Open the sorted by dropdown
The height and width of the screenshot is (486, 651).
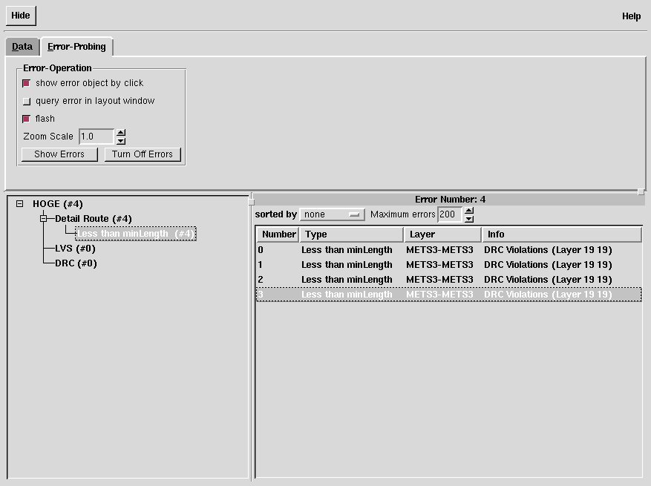coord(333,214)
